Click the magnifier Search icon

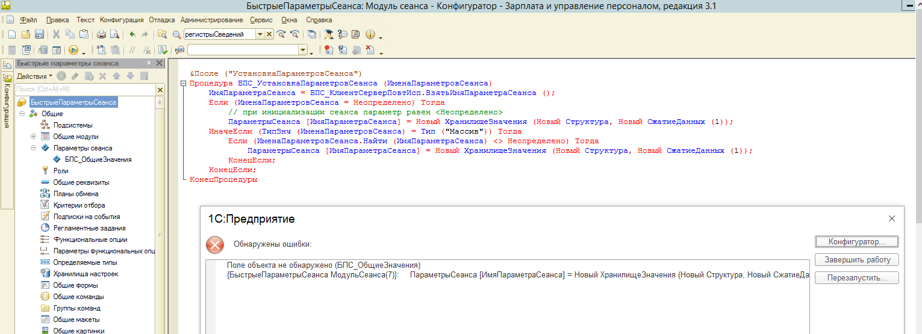177,34
